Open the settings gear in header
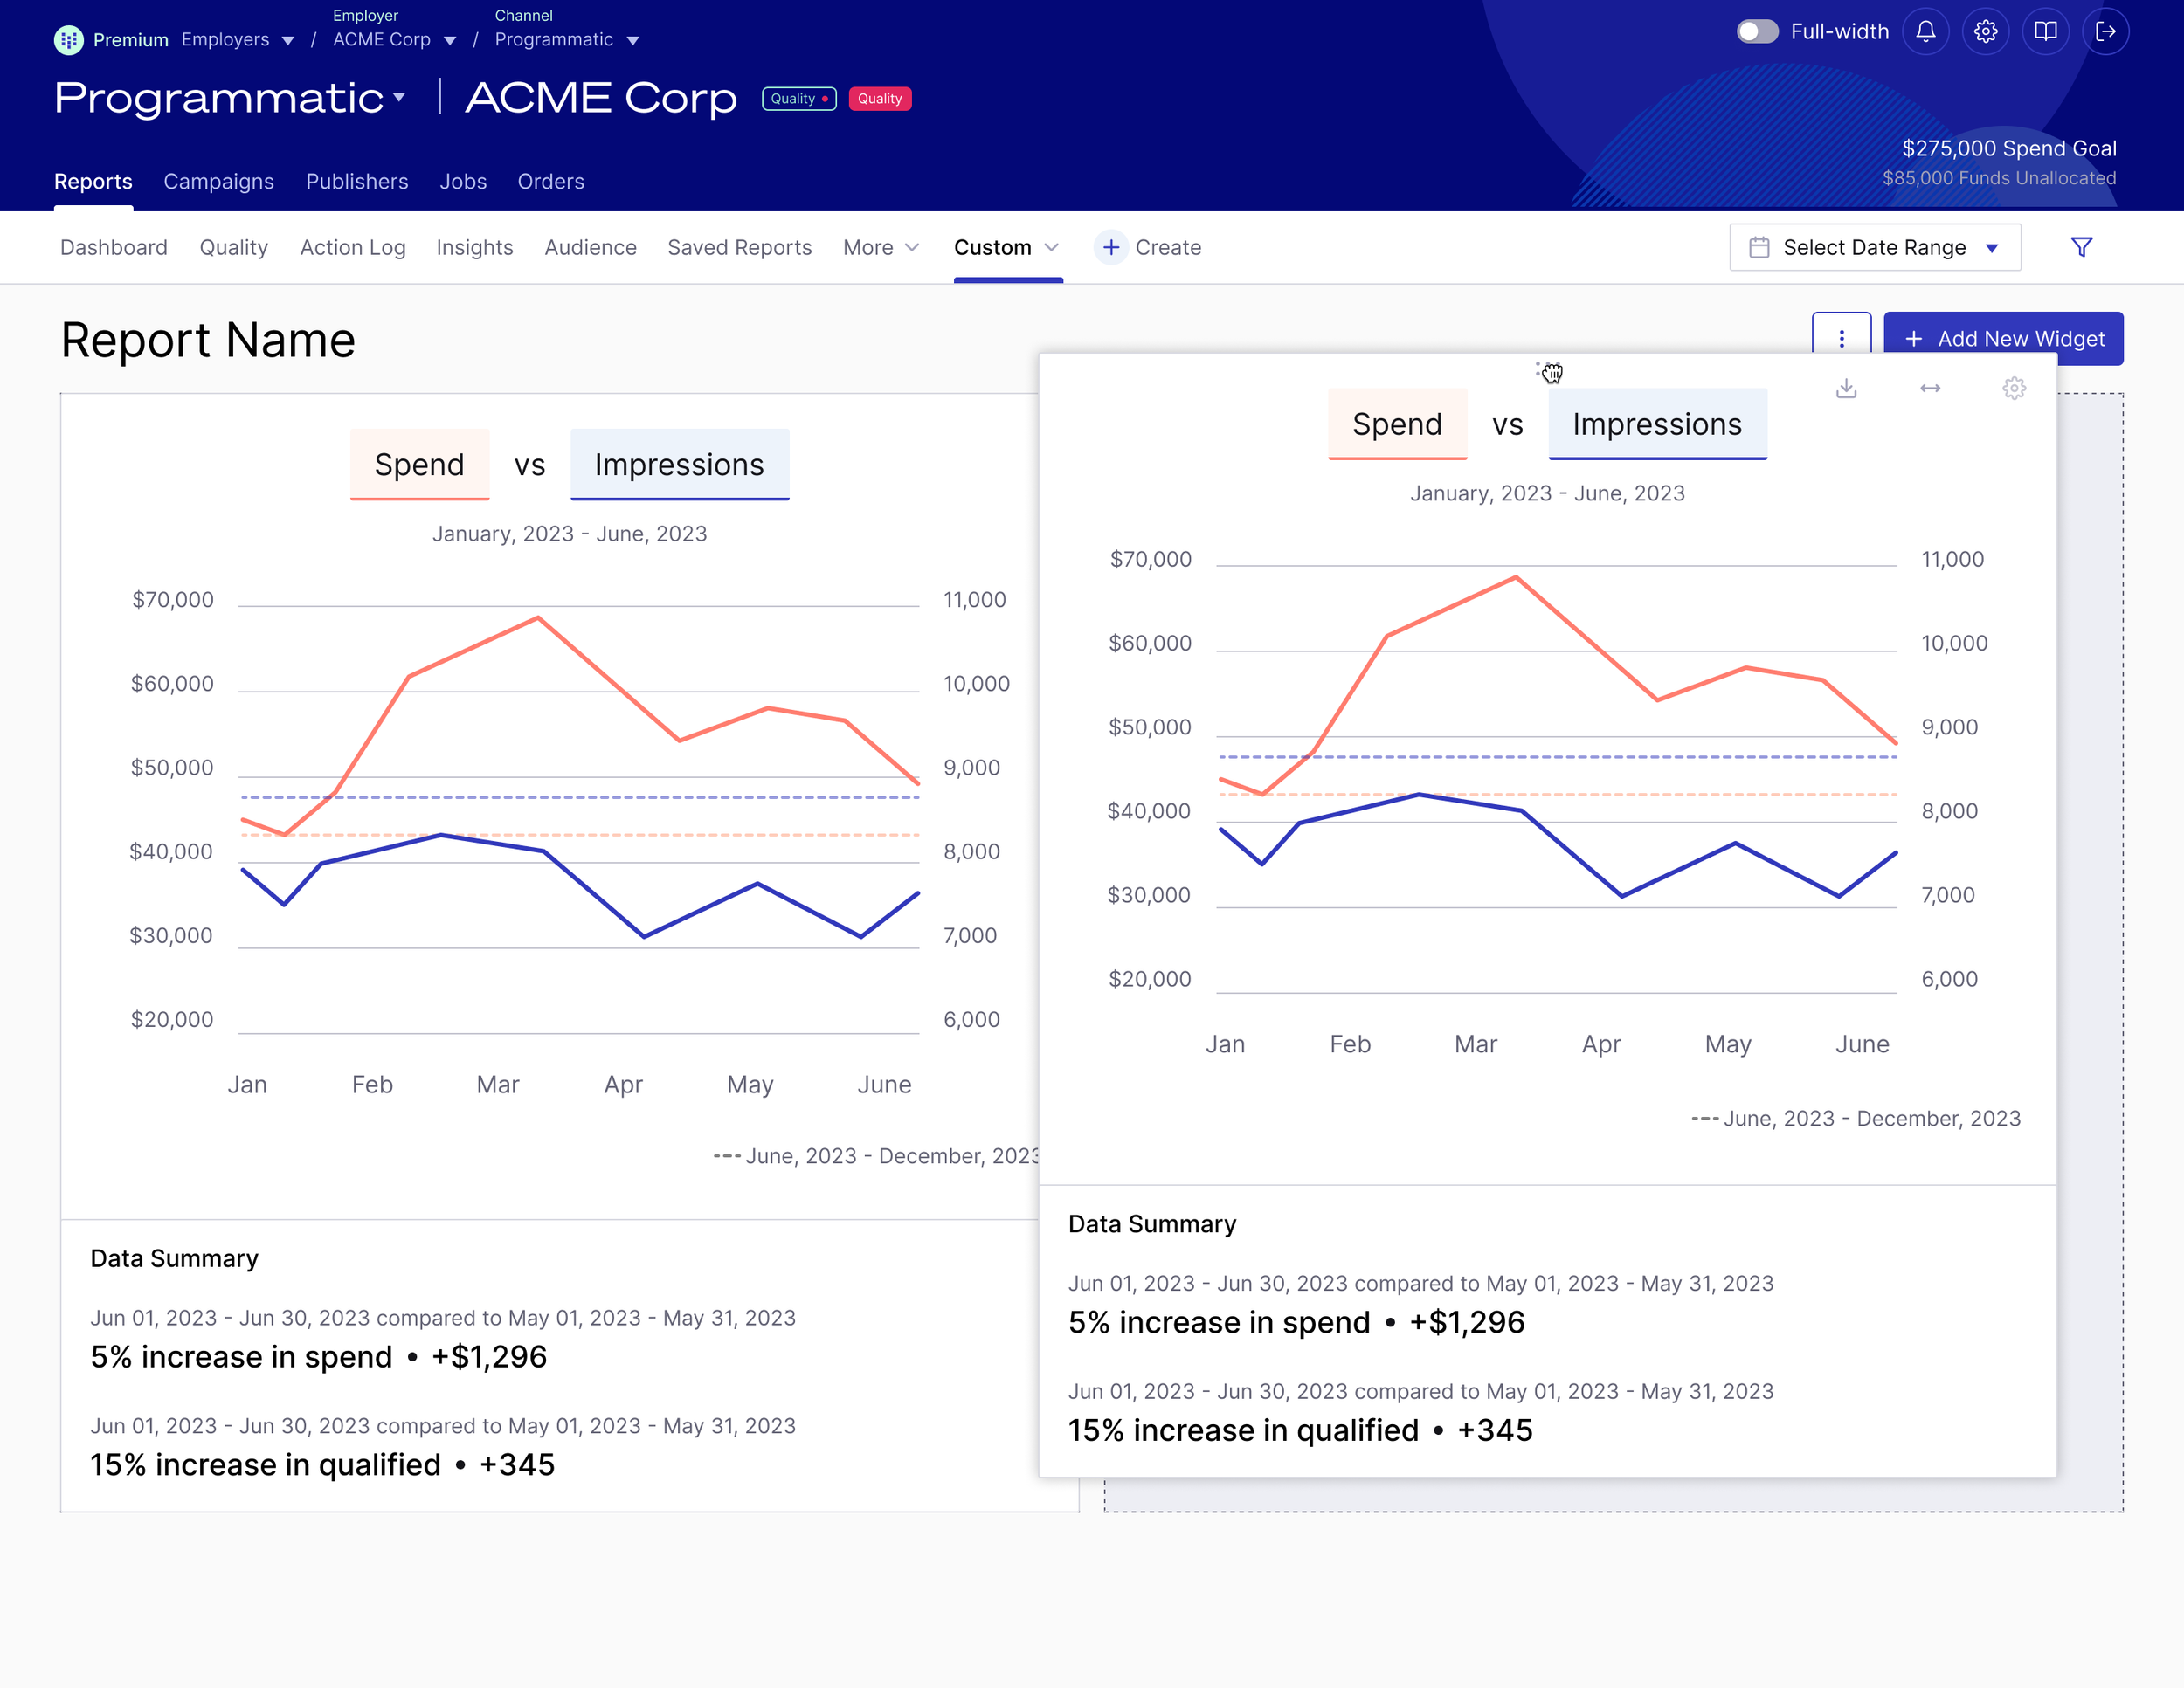 1985,32
